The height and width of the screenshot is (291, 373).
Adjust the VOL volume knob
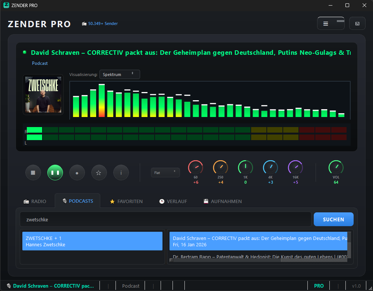(x=336, y=167)
